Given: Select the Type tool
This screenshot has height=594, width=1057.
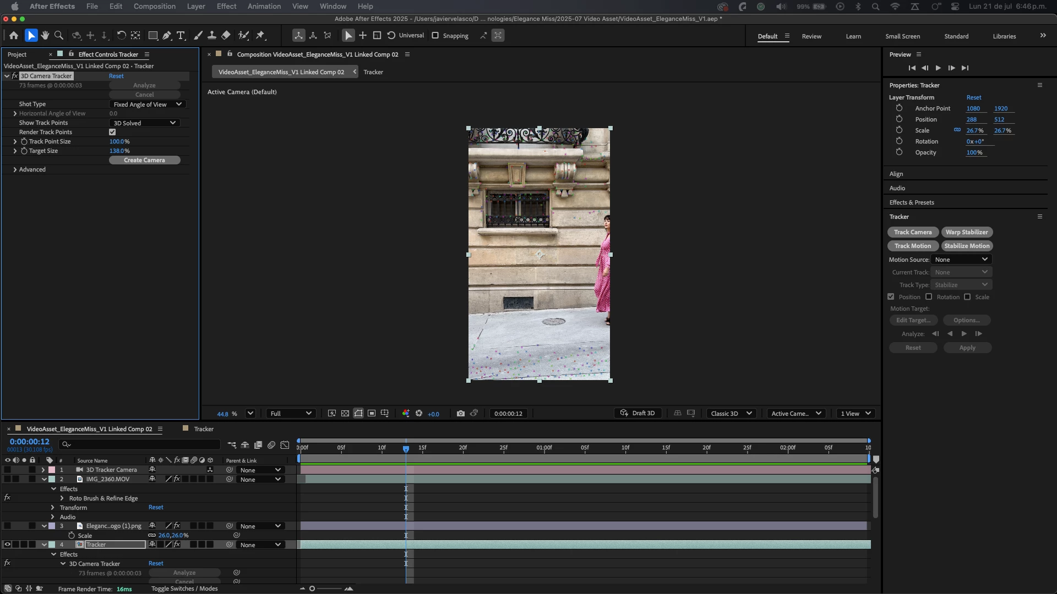Looking at the screenshot, I should click(x=181, y=36).
